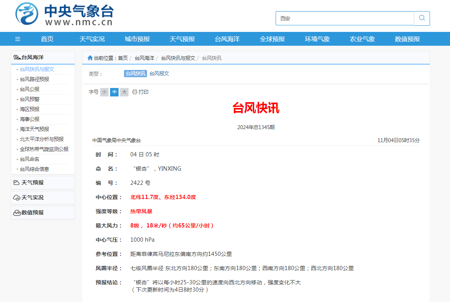Switch to the 台风报文 type tab

tap(159, 73)
